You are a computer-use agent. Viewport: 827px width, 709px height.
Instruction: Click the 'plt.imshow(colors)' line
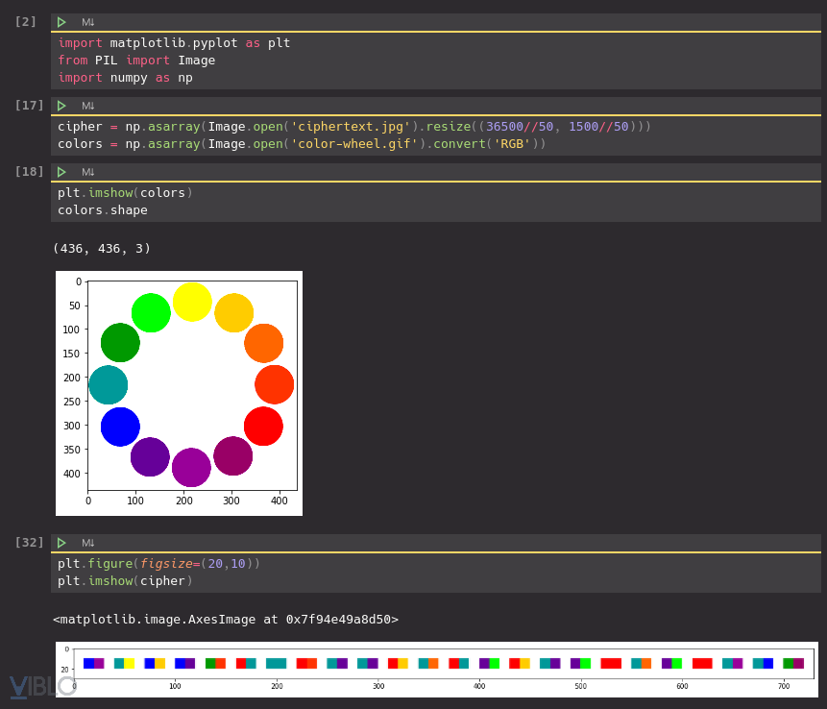point(126,192)
